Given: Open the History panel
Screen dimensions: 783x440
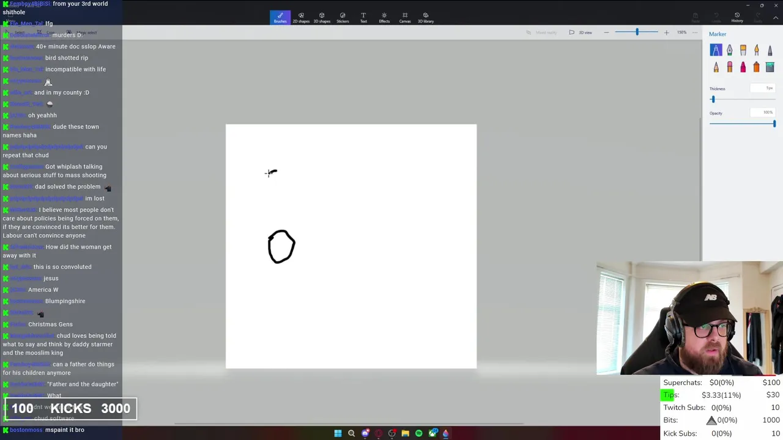Looking at the screenshot, I should pyautogui.click(x=737, y=18).
